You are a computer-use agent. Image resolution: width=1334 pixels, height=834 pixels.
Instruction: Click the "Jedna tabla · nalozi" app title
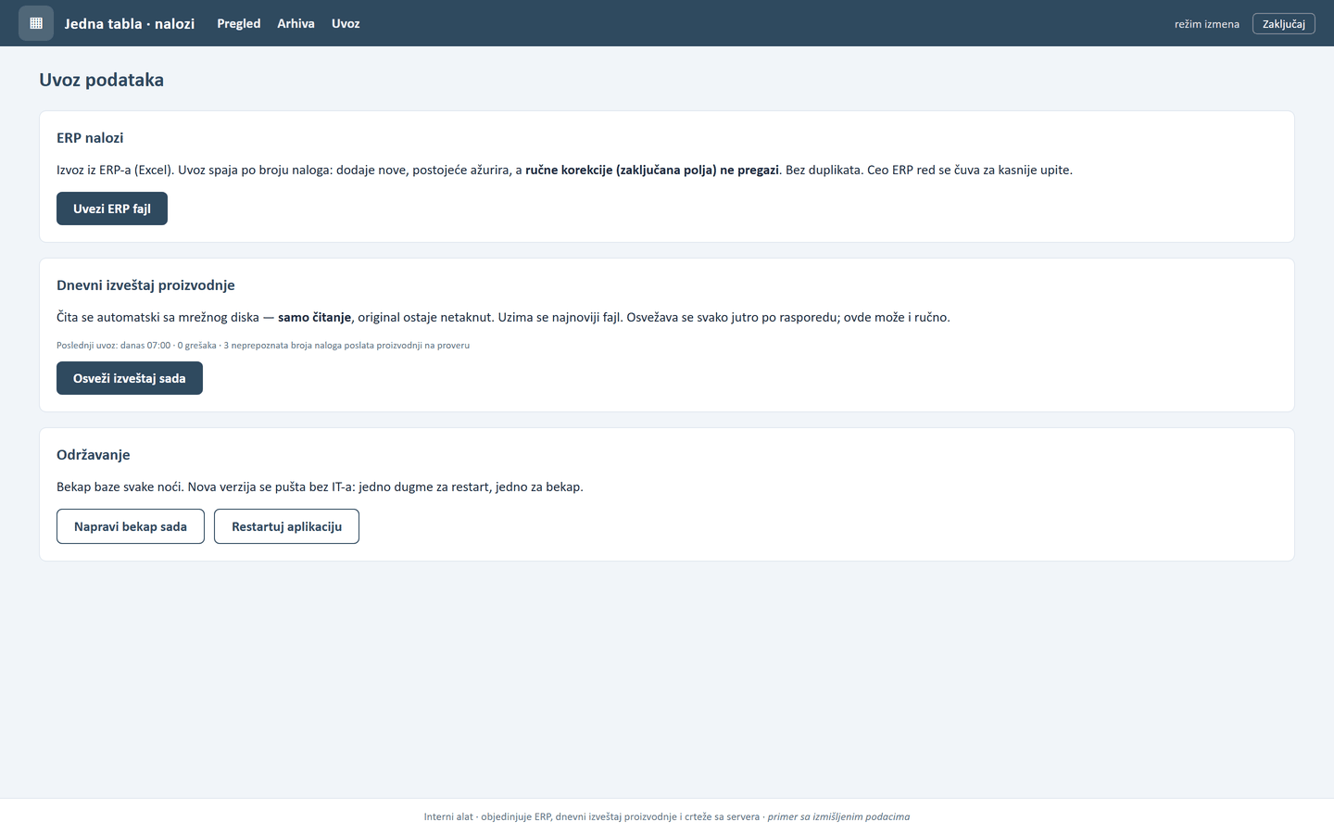point(130,23)
